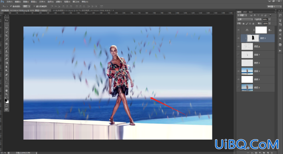This screenshot has width=283, height=154.
Task: Open the layer filter type dropdown
Action: (242, 15)
